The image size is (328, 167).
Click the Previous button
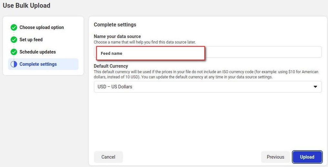click(x=275, y=157)
